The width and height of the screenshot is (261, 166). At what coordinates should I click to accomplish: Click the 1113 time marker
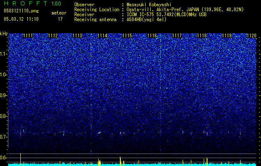coord(78,35)
